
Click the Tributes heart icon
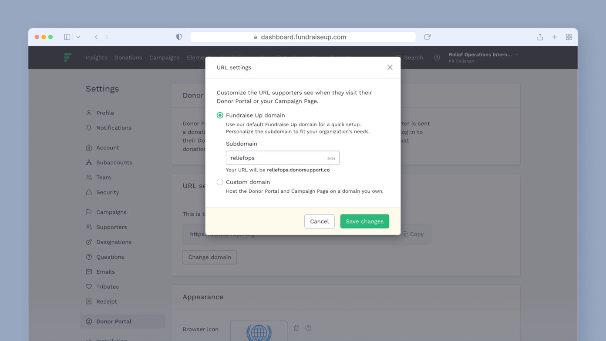click(89, 287)
